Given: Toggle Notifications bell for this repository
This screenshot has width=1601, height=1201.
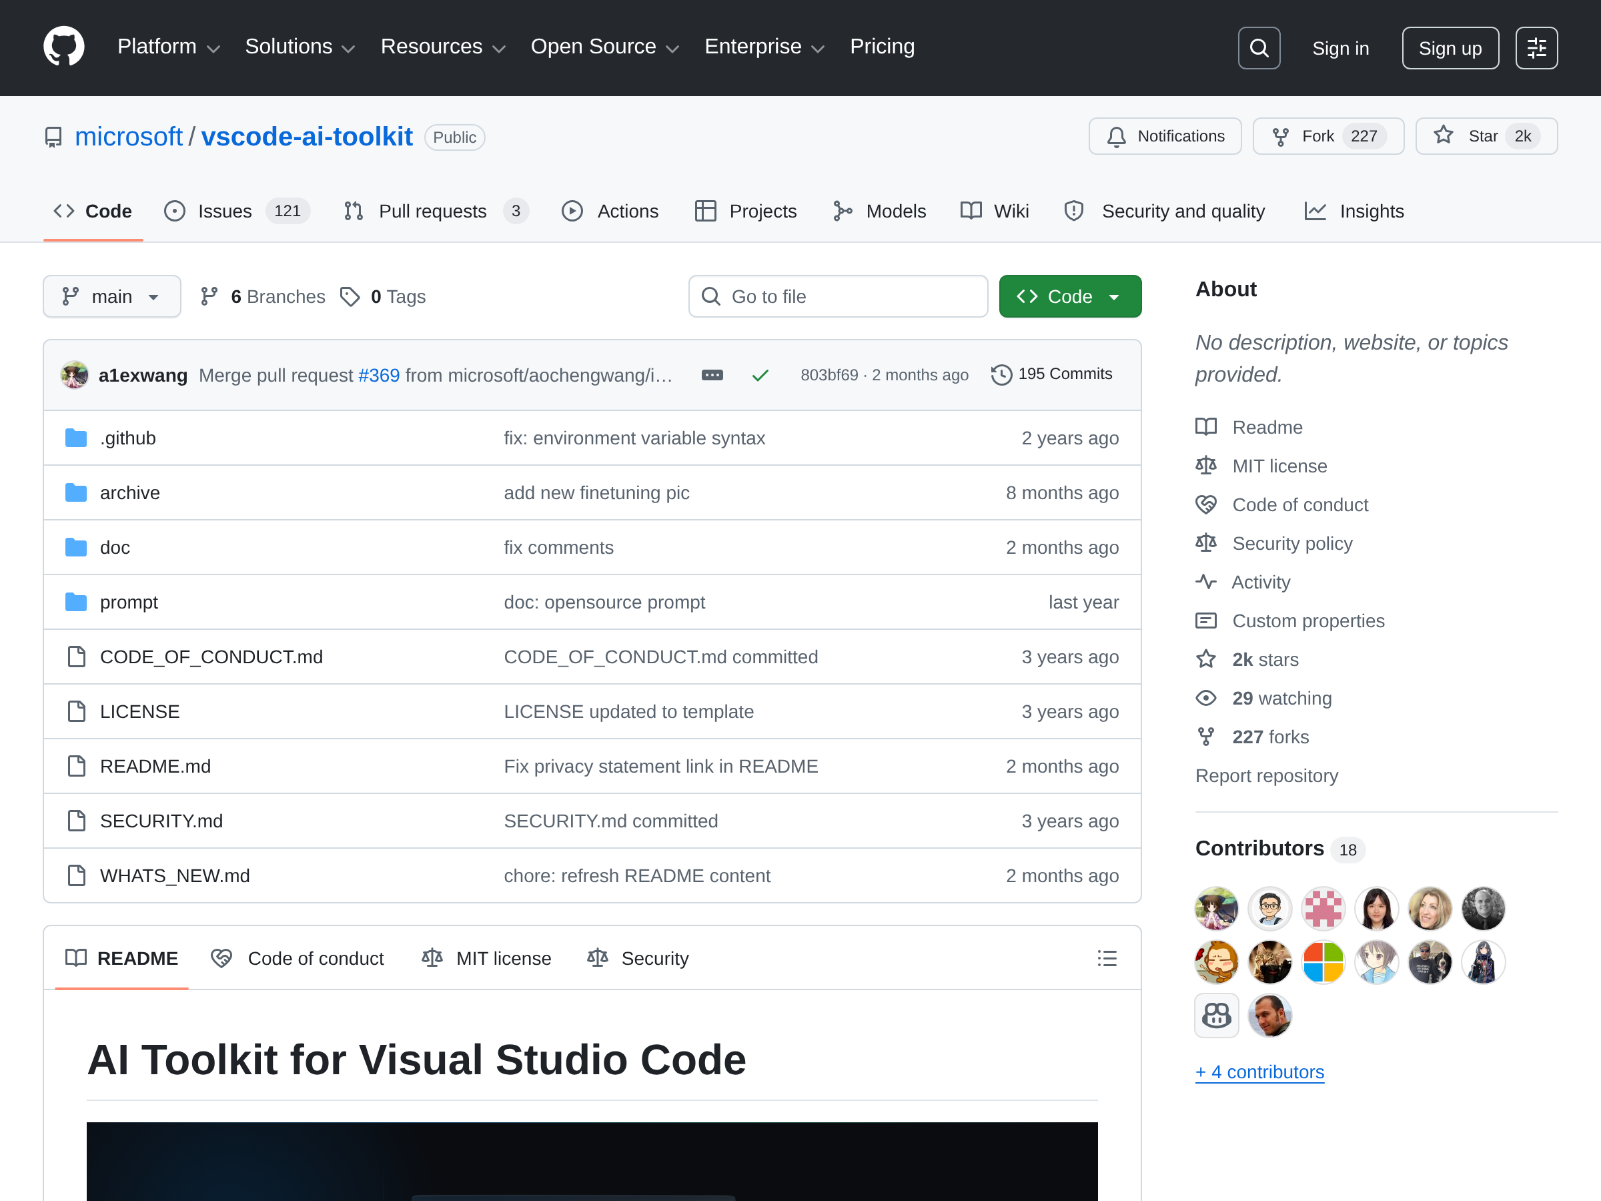Looking at the screenshot, I should pyautogui.click(x=1165, y=136).
